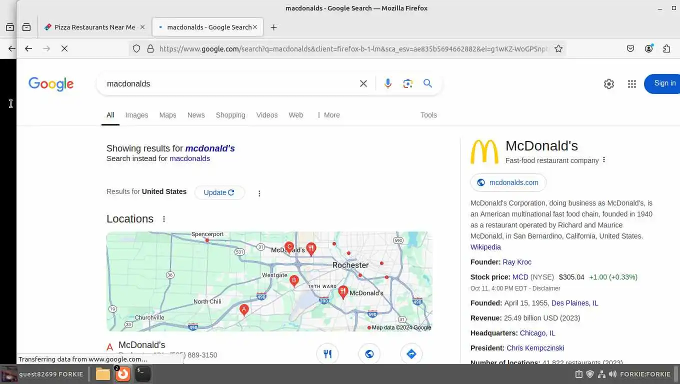
Task: Start voice search with the microphone icon
Action: tap(387, 83)
